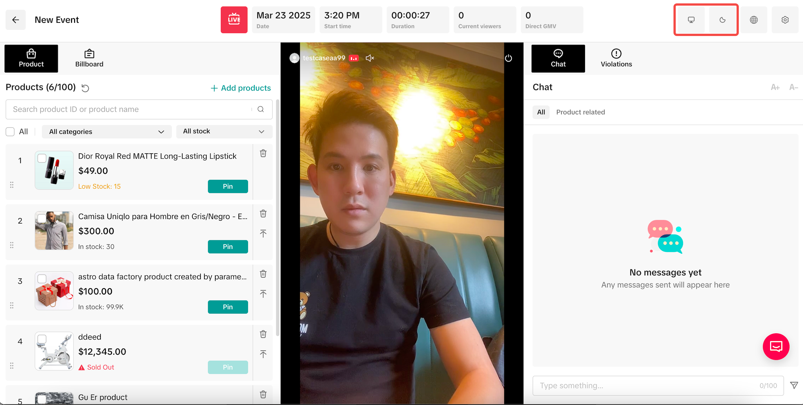803x405 pixels.
Task: Click the Add products link
Action: click(x=241, y=88)
